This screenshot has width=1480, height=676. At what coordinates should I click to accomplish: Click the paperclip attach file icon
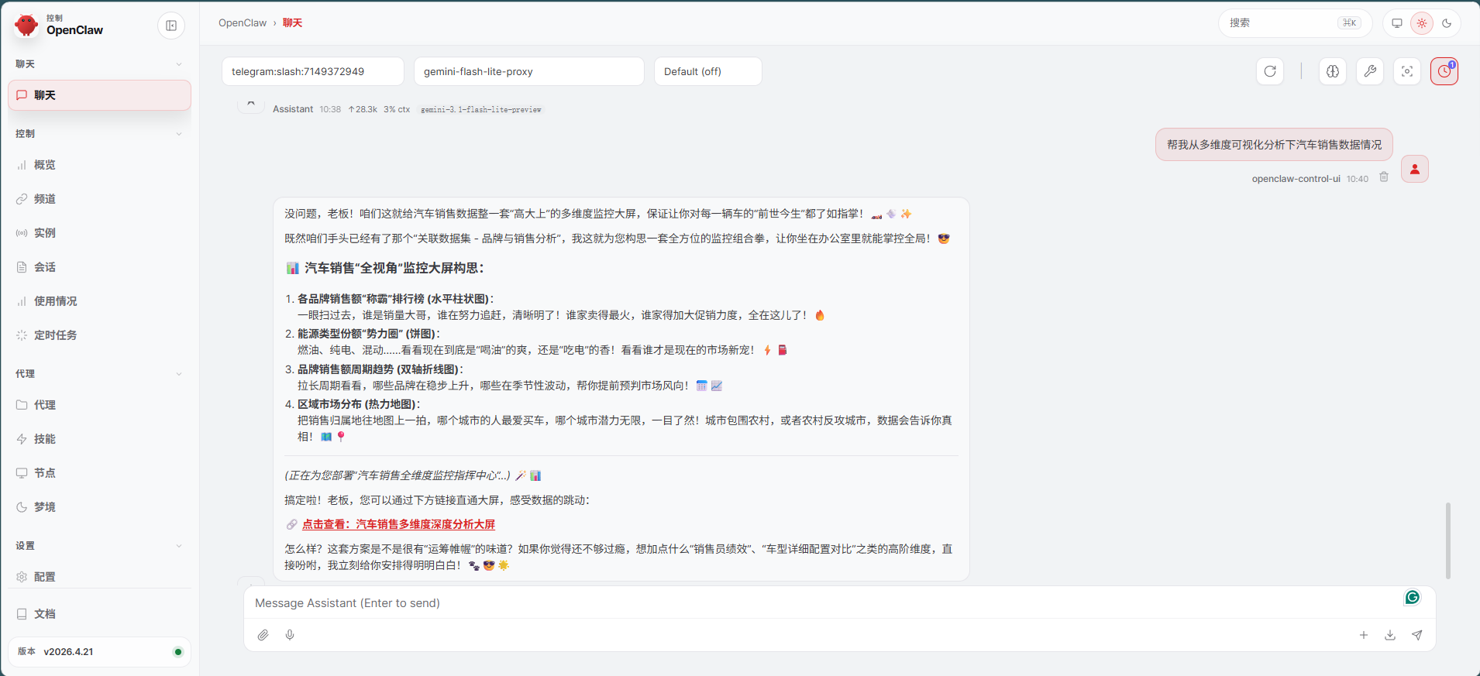(x=263, y=635)
